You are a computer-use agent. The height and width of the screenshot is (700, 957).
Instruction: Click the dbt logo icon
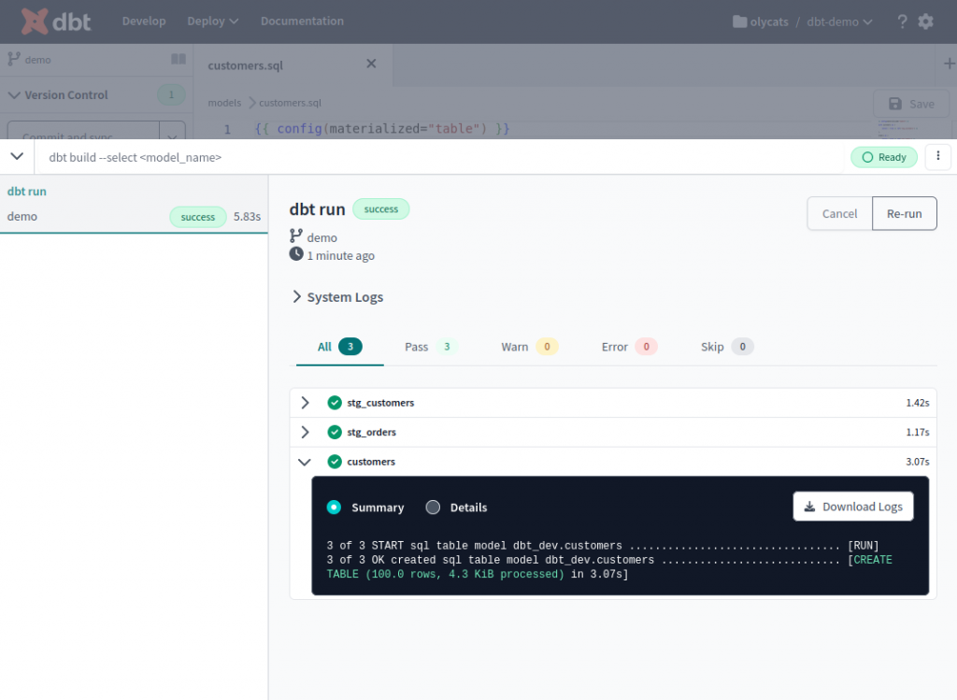35,21
